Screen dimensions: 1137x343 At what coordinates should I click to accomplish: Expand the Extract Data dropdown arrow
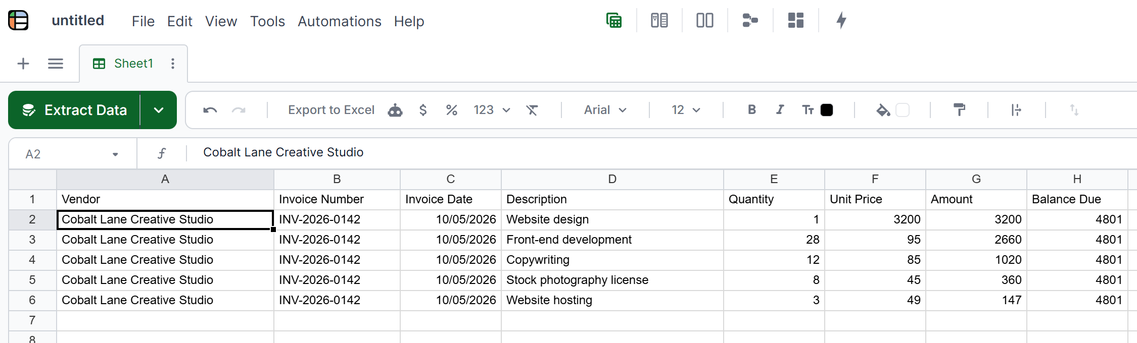point(159,110)
